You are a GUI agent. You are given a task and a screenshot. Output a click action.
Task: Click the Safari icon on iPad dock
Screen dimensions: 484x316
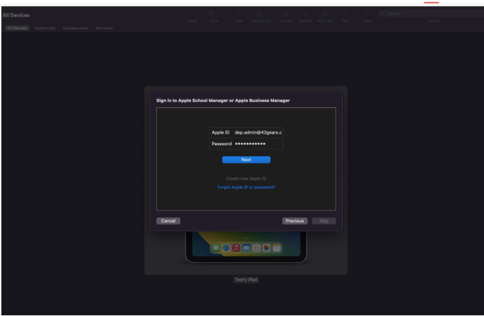(226, 248)
